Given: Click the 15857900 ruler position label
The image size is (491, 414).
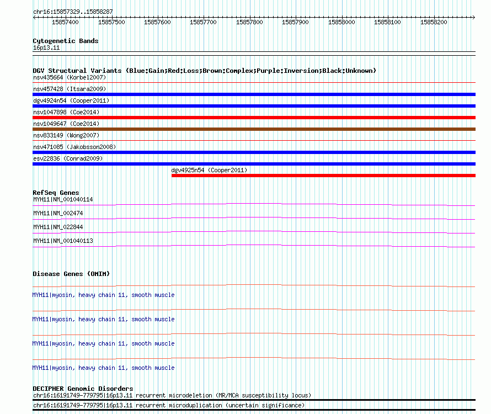Looking at the screenshot, I should point(295,22).
